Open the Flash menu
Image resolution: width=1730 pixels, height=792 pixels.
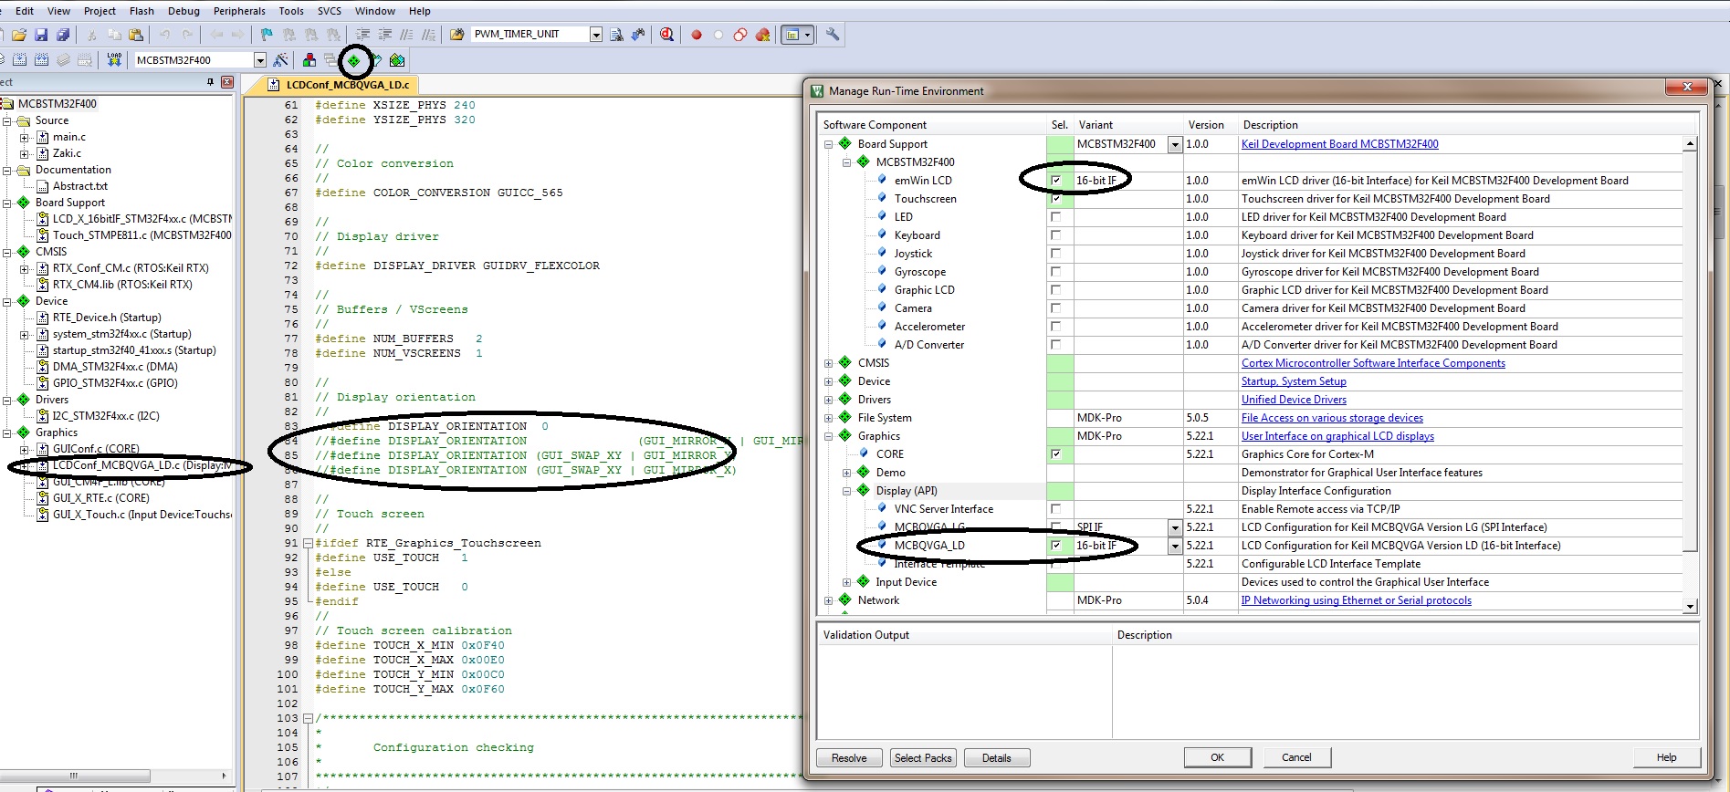(142, 11)
